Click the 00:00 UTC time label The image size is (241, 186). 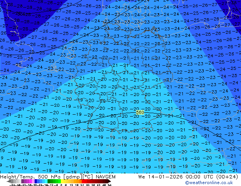200,177
